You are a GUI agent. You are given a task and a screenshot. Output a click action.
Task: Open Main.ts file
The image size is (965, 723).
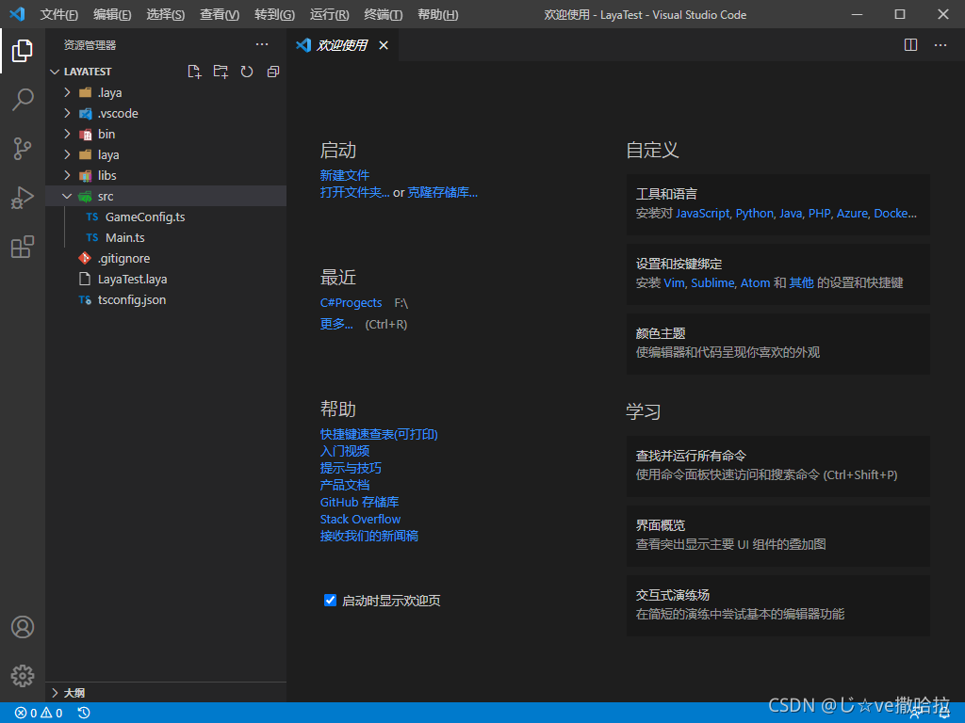[125, 237]
